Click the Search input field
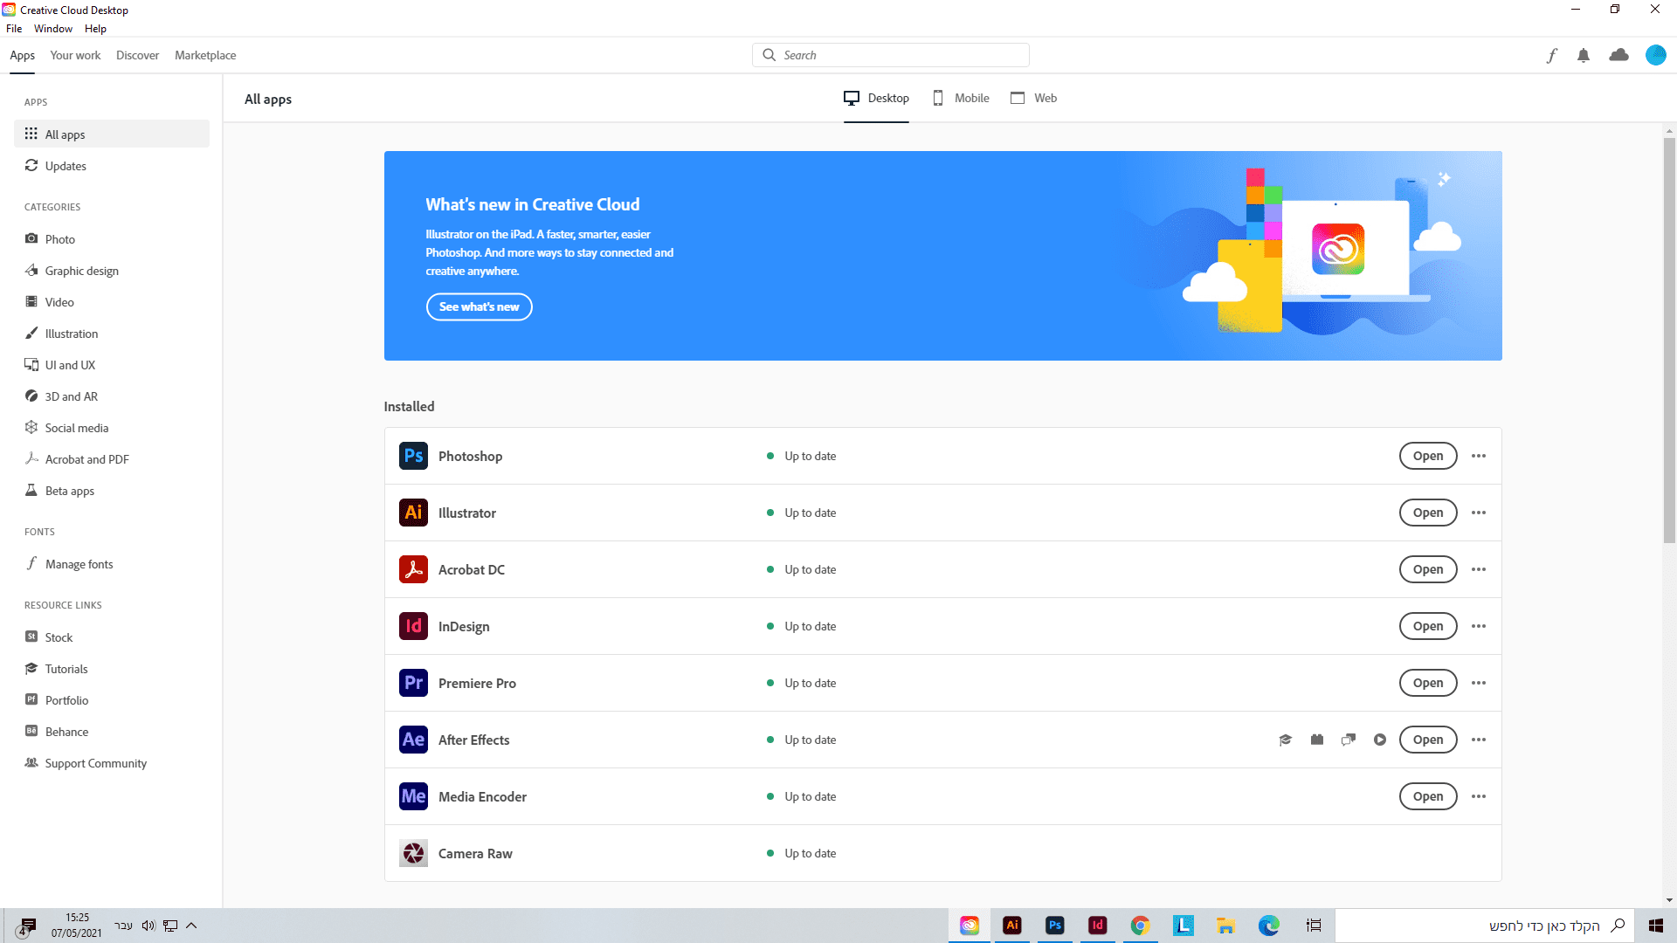The width and height of the screenshot is (1677, 943). pyautogui.click(x=900, y=55)
